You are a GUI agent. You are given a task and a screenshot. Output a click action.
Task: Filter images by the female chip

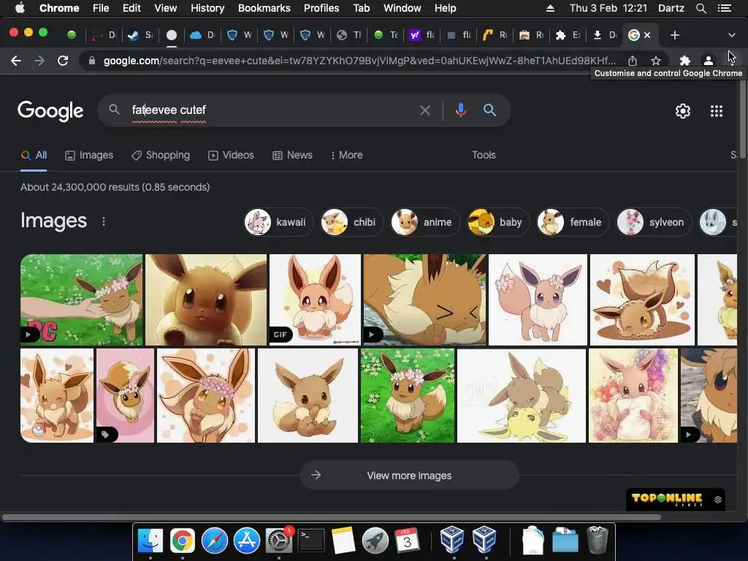tap(573, 222)
